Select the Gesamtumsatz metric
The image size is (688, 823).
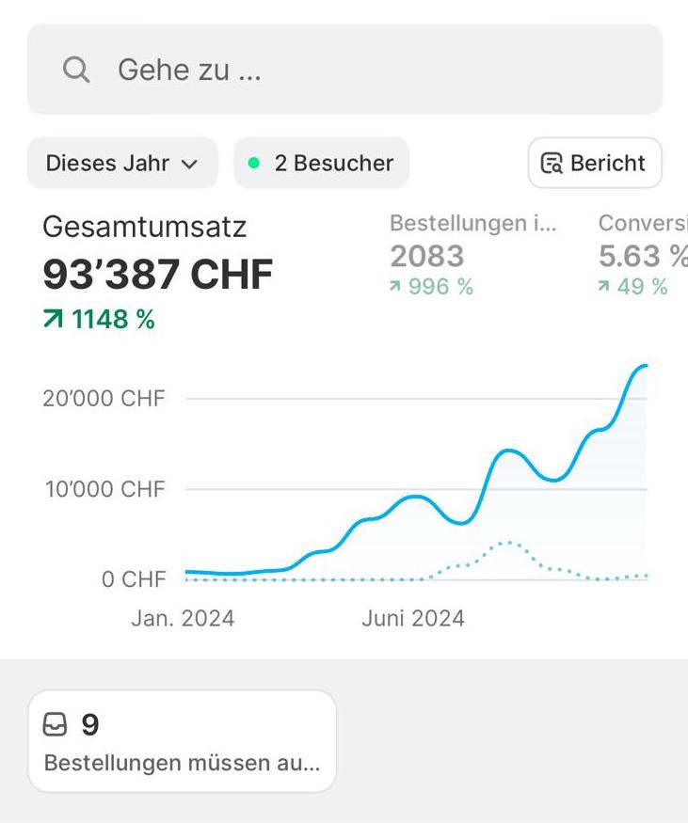click(145, 227)
